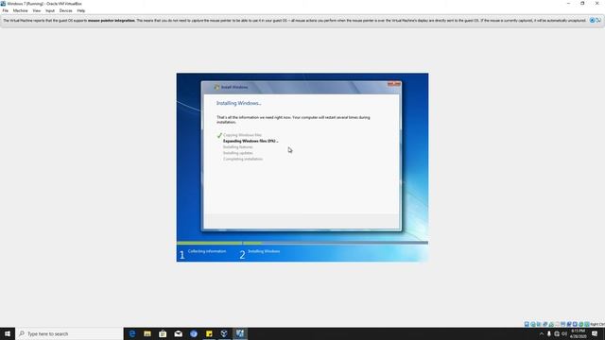Open the volume tray icon
Image resolution: width=605 pixels, height=340 pixels.
coord(564,333)
